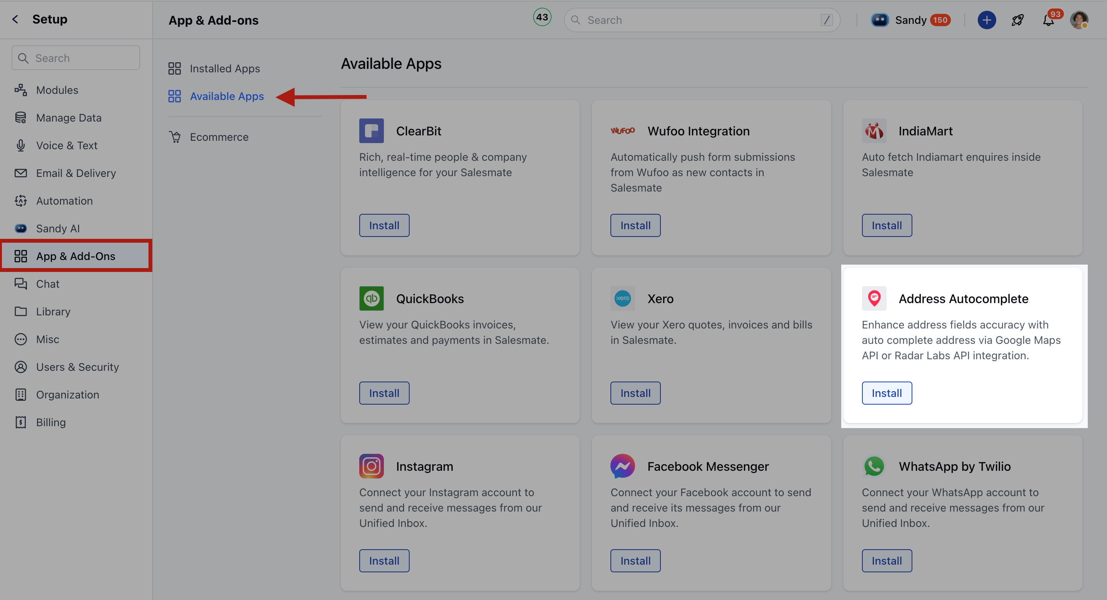Open Sandy AI settings in sidebar
Image resolution: width=1107 pixels, height=600 pixels.
[76, 228]
